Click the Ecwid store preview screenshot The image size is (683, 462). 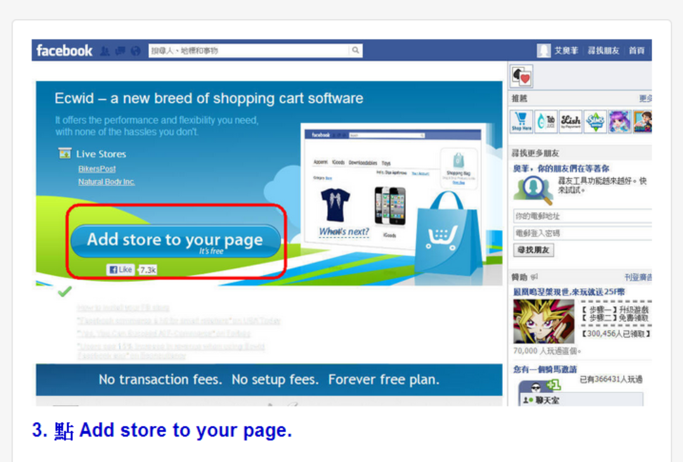point(392,187)
